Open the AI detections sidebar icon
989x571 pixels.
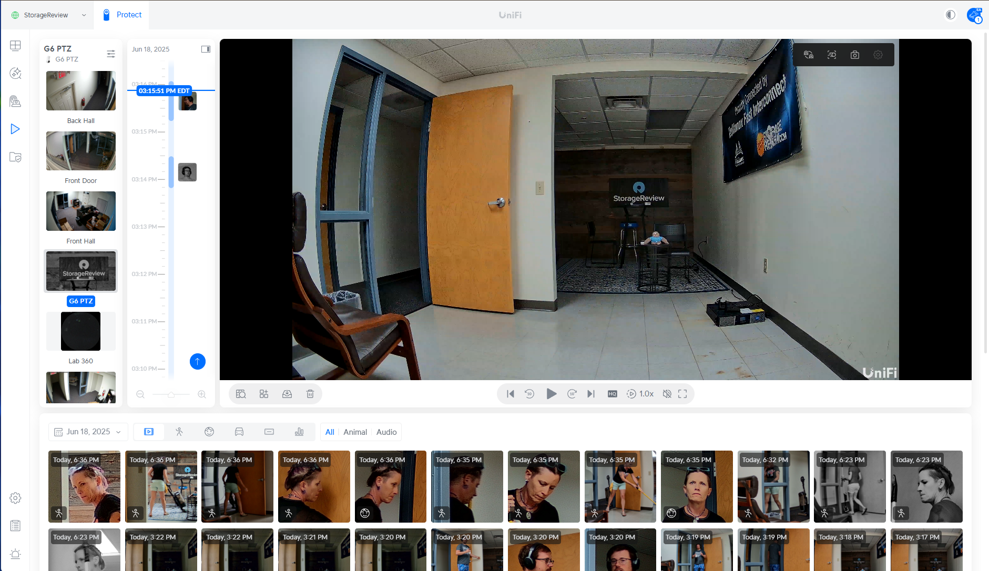[x=15, y=73]
